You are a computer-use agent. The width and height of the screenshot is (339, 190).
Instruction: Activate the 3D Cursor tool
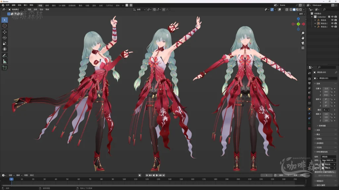pos(5,26)
